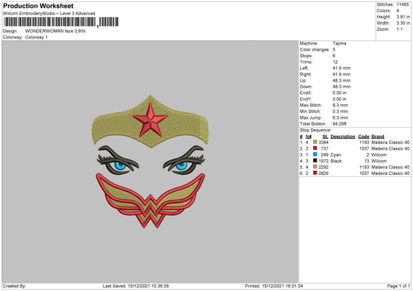The width and height of the screenshot is (413, 291).
Task: Click the zoom value '1:1'
Action: coord(399,29)
